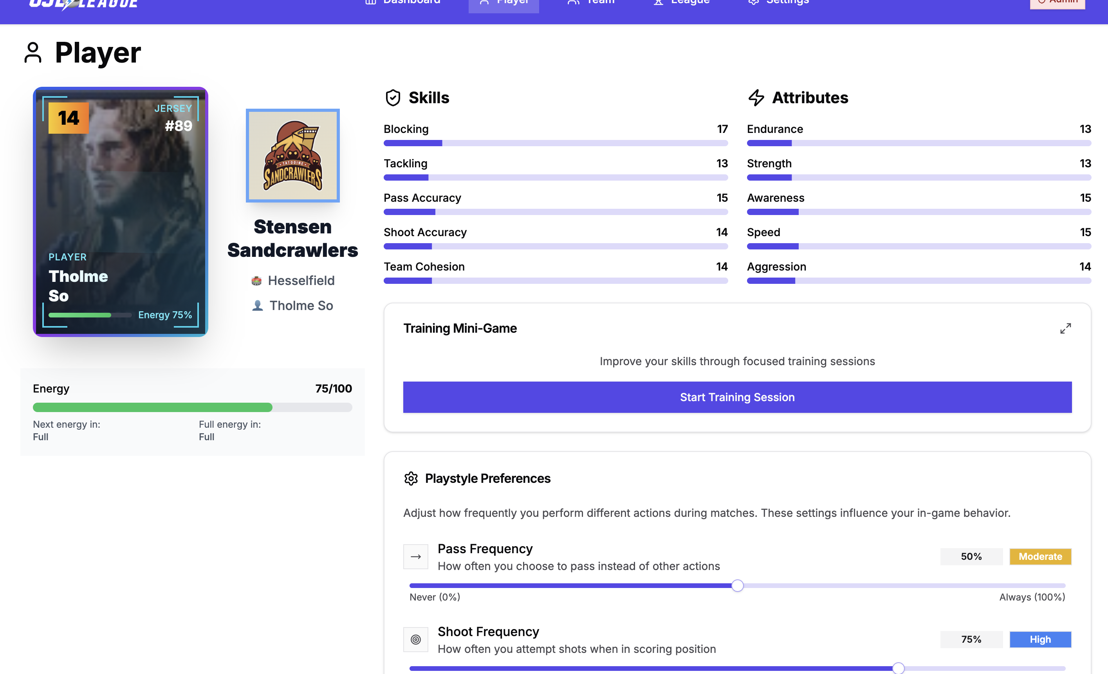The width and height of the screenshot is (1108, 674).
Task: Click the Playstyle Preferences gear icon
Action: [x=411, y=478]
